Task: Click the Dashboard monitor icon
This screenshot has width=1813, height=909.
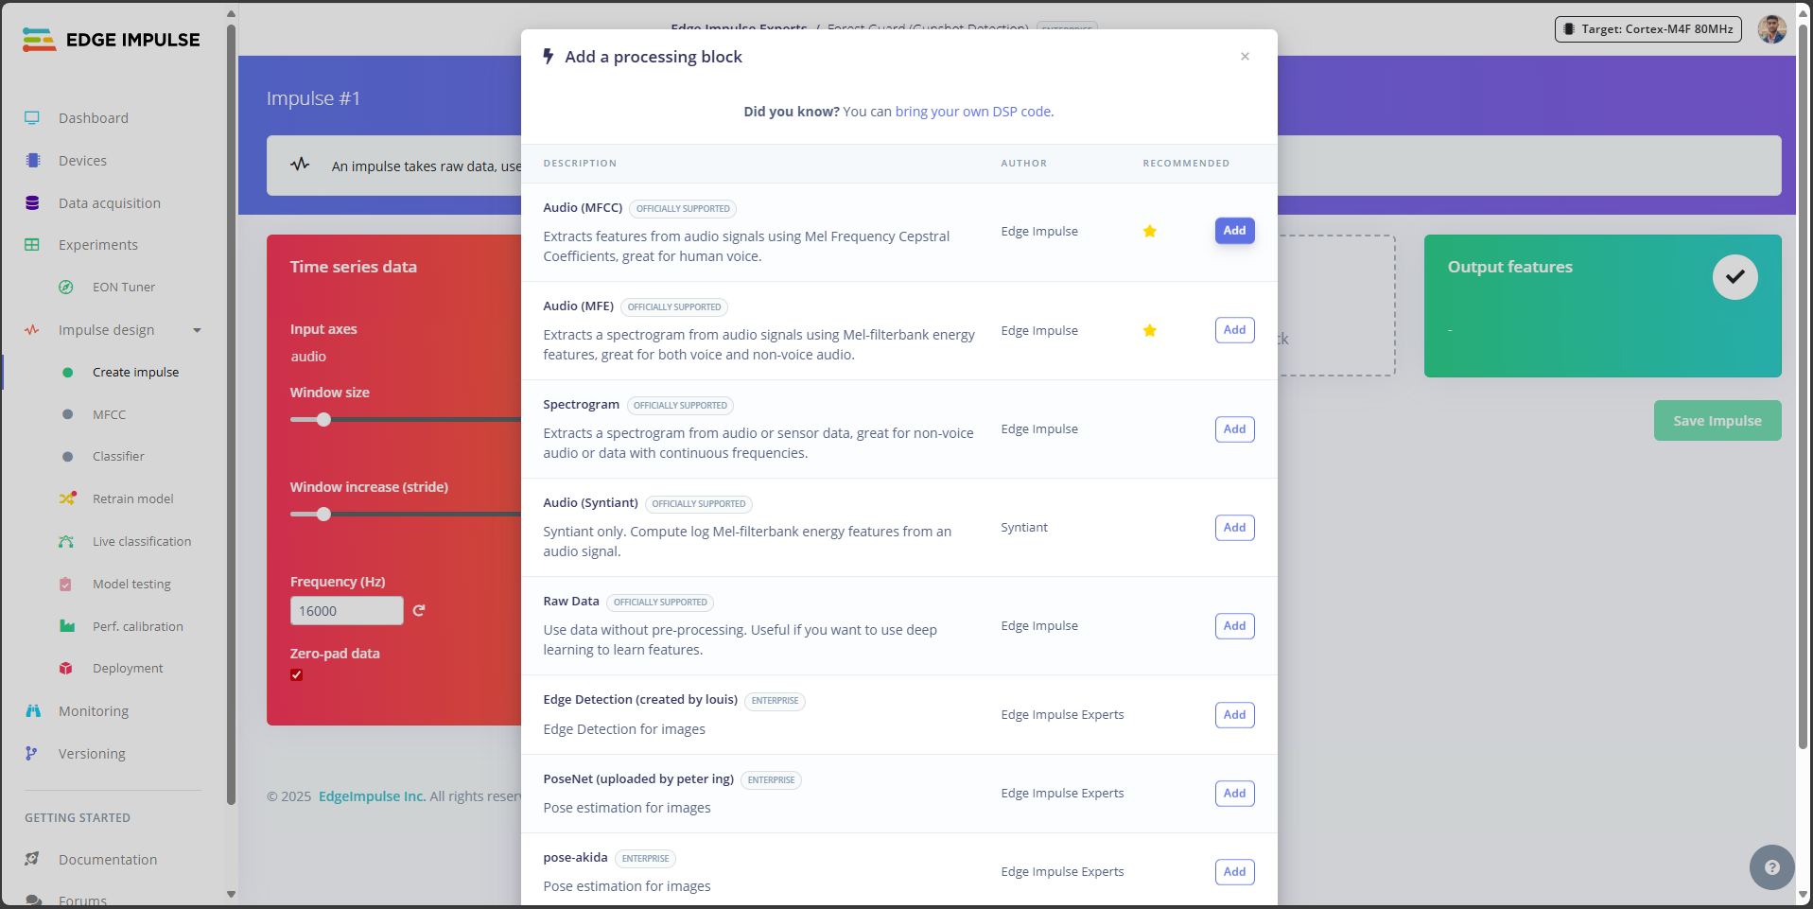Action: tap(32, 118)
